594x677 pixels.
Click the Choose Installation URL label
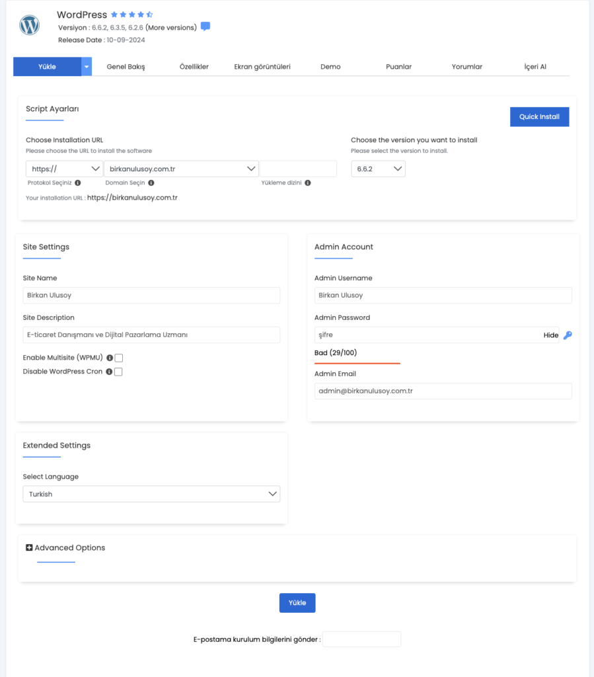coord(64,140)
